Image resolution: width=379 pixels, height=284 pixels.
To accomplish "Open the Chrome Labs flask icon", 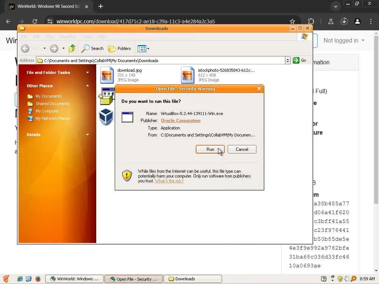I will coord(331,21).
